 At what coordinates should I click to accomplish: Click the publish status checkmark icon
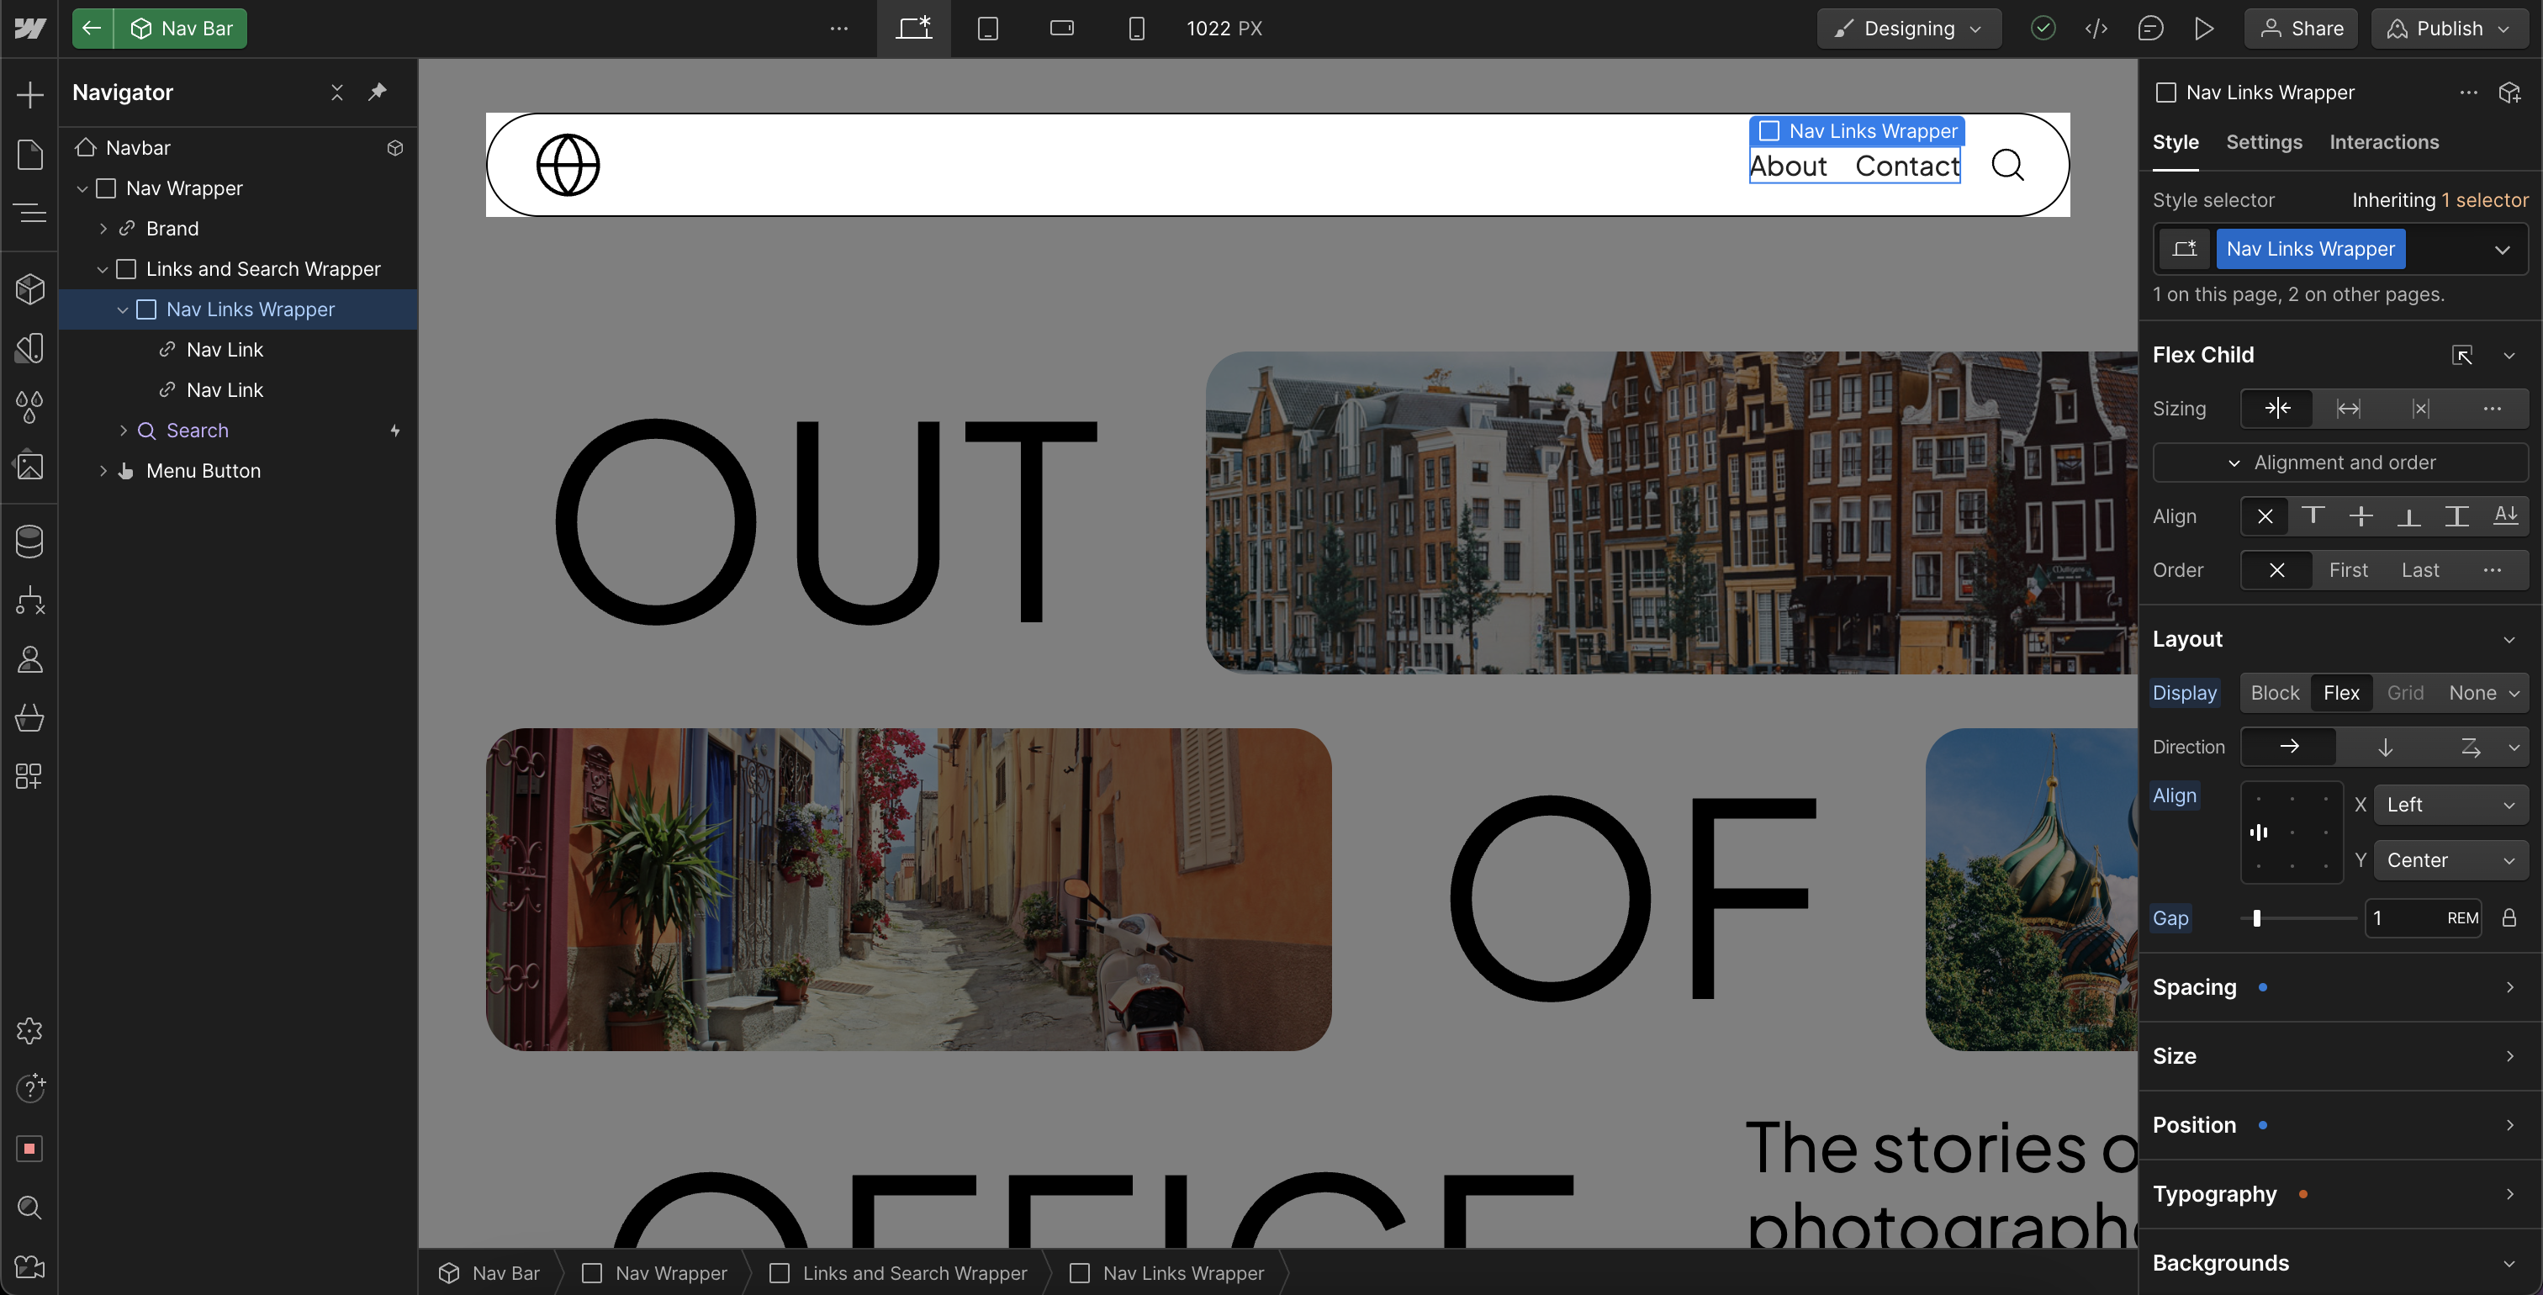(x=2043, y=29)
